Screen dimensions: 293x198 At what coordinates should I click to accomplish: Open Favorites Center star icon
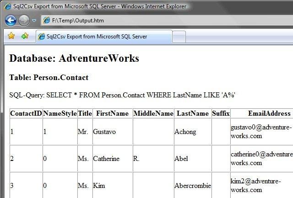pos(11,36)
